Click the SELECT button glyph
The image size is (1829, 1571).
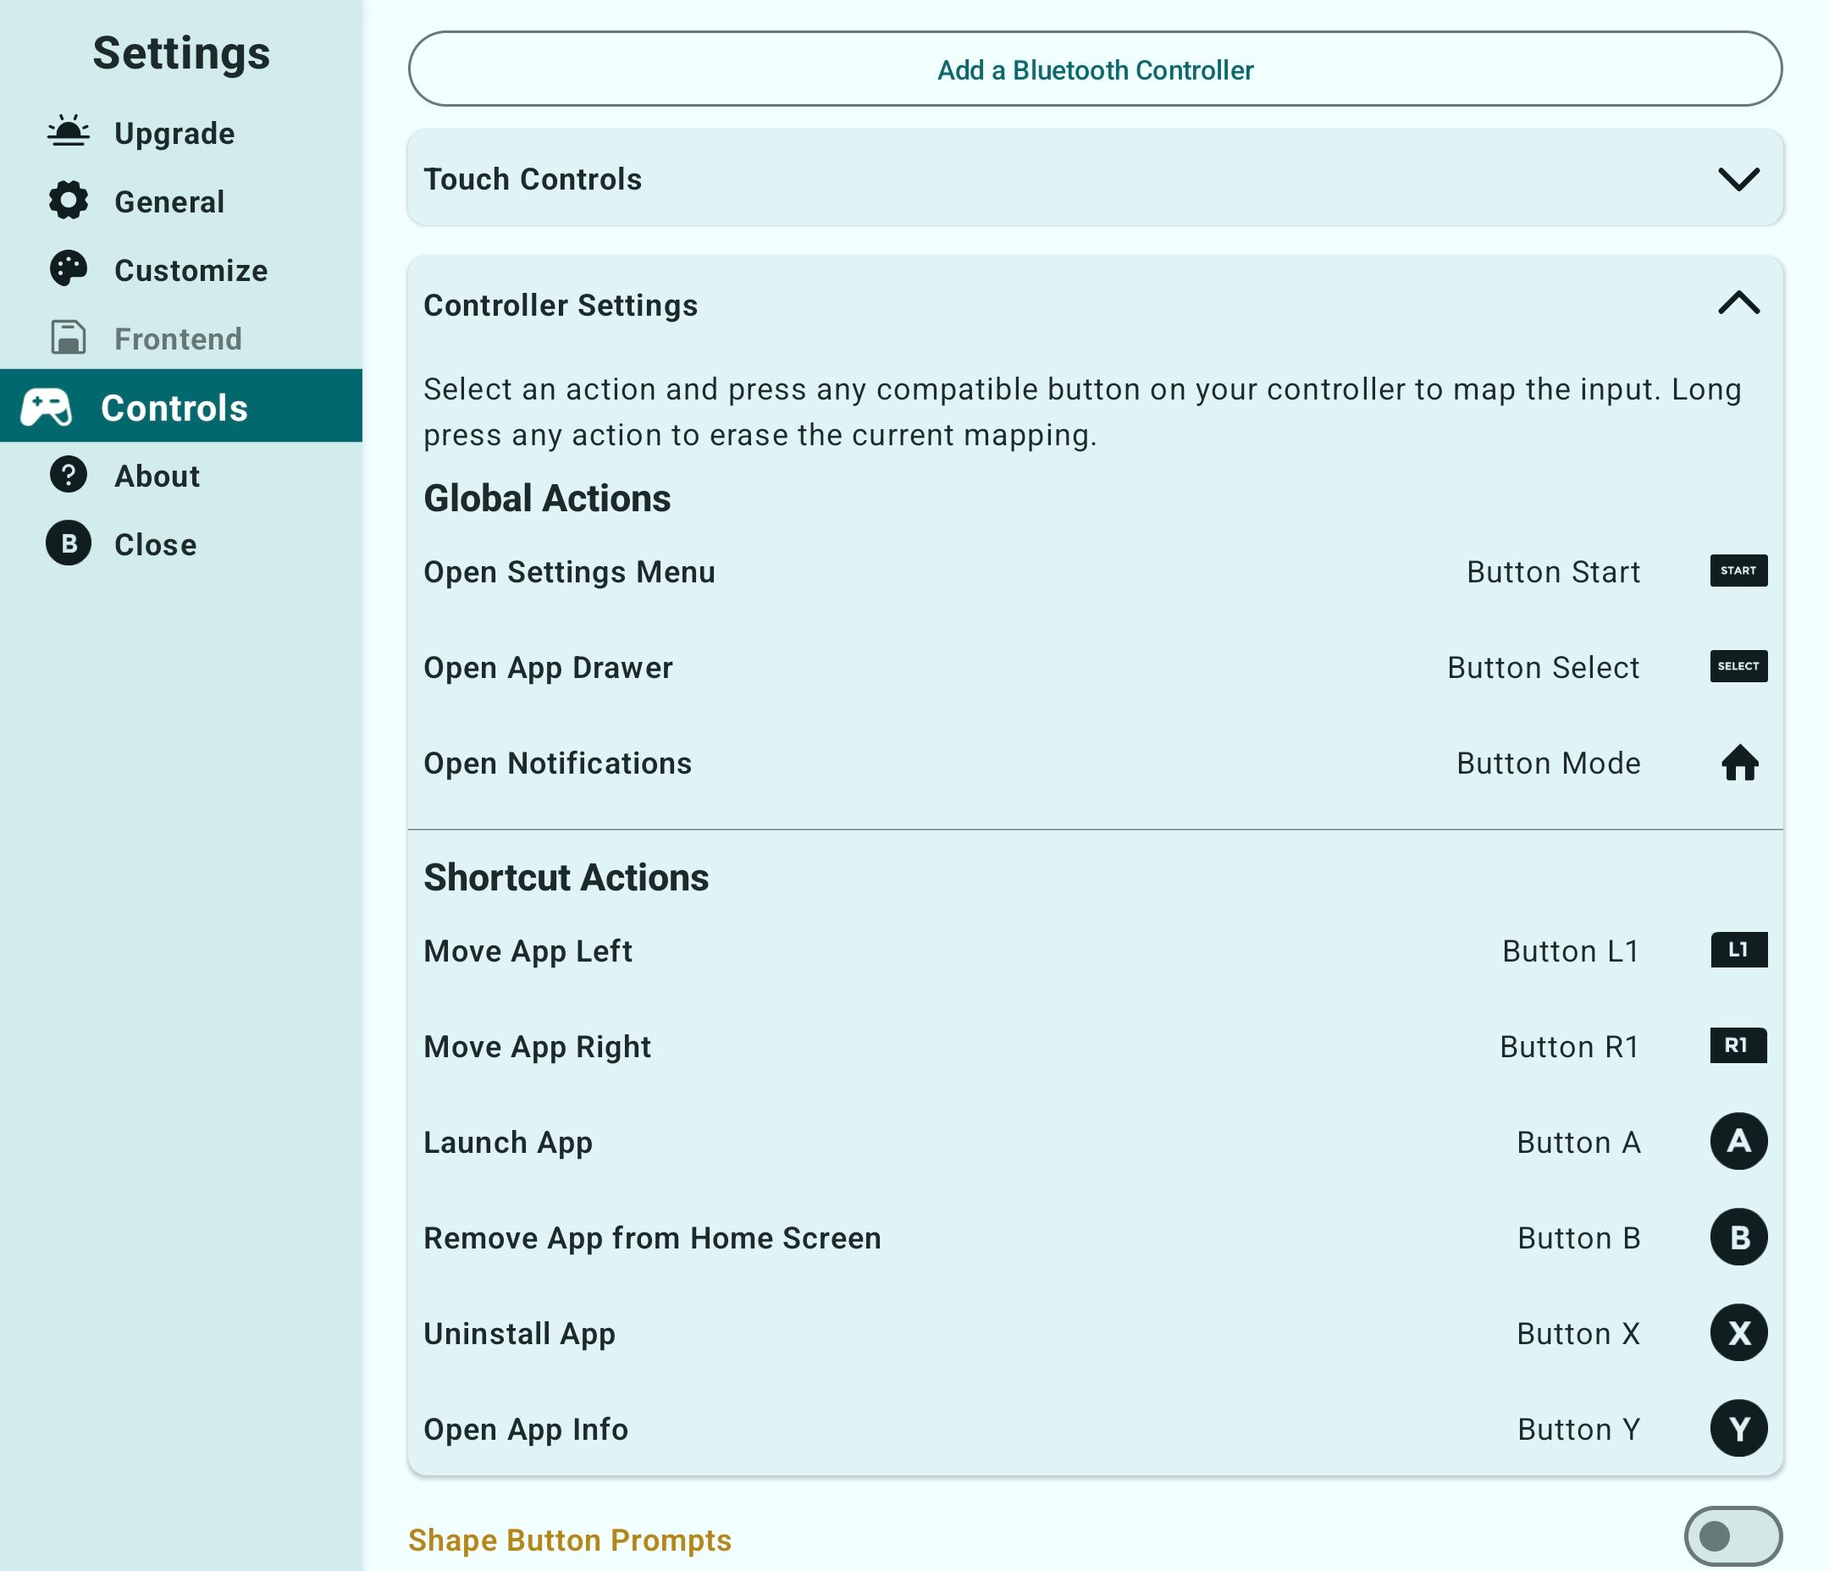pyautogui.click(x=1738, y=666)
